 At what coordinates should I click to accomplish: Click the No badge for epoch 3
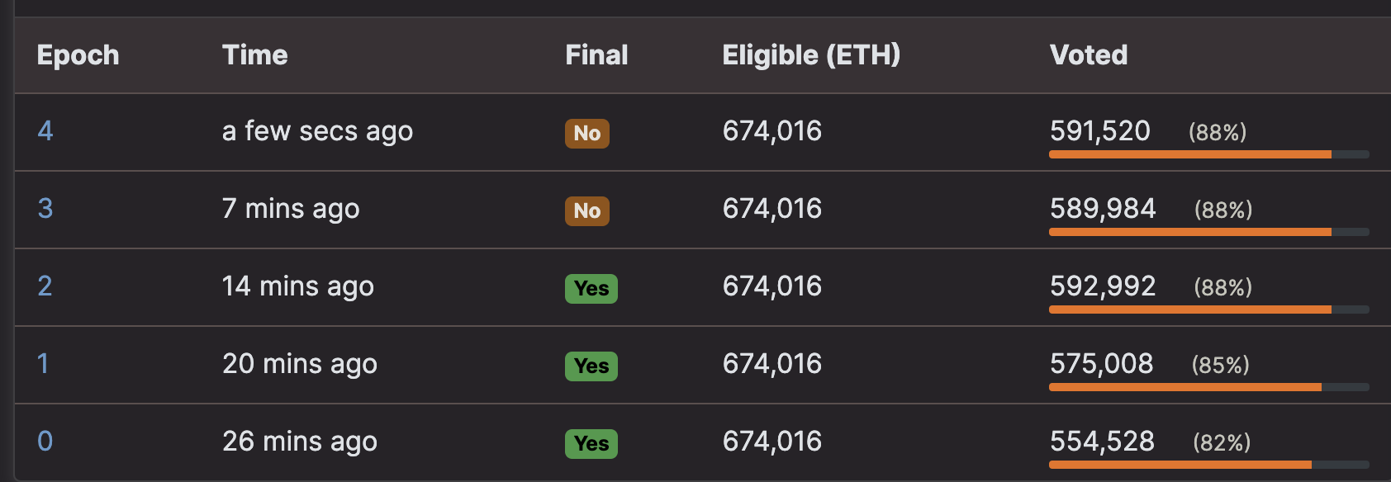tap(587, 211)
